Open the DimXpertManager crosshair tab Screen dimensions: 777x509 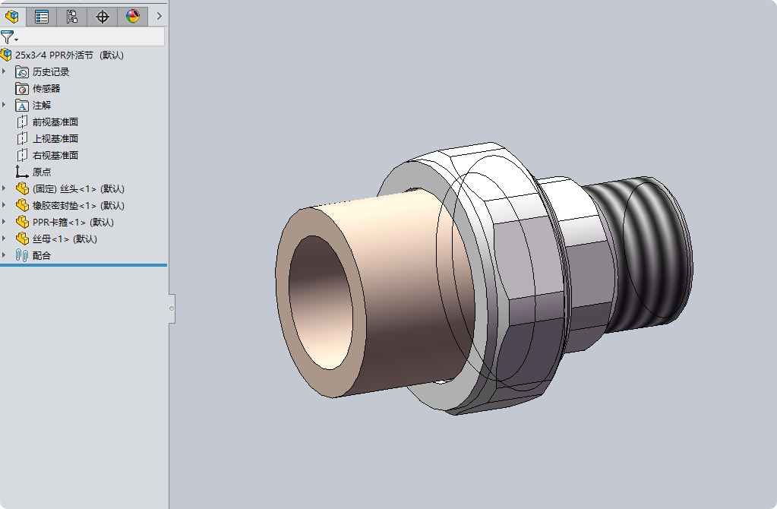coord(102,17)
